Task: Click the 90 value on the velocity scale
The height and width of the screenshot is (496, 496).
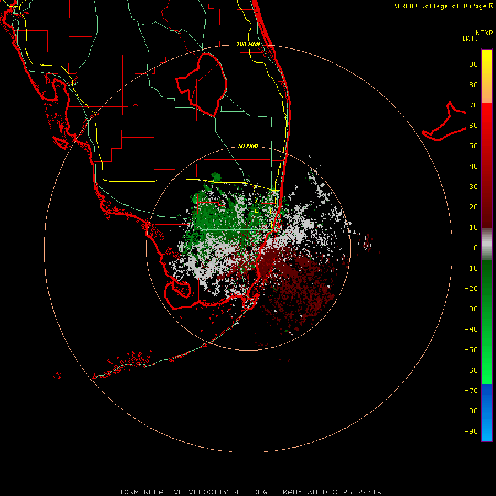Action: [x=473, y=64]
